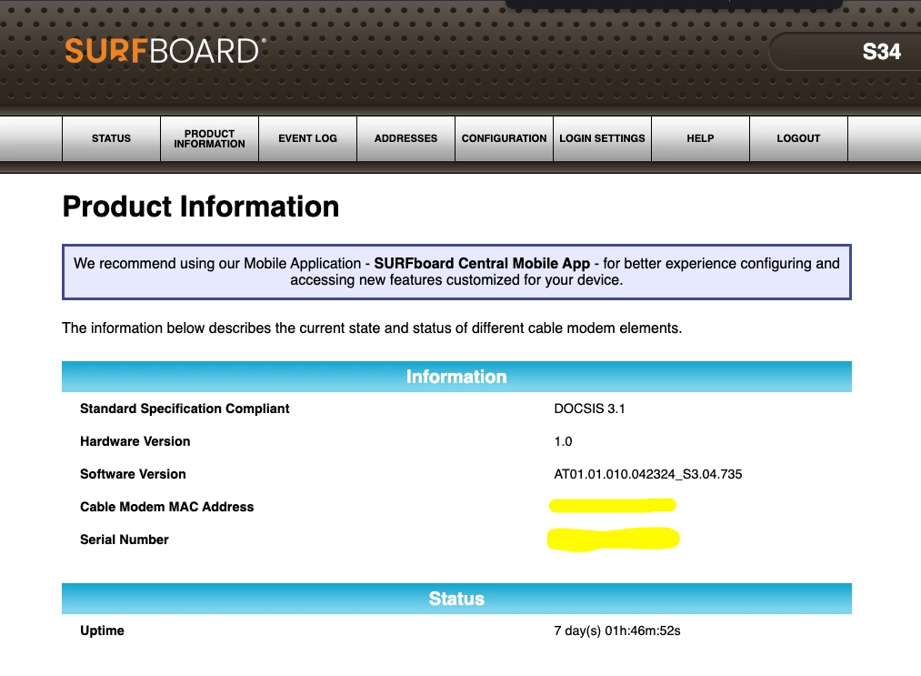Open Login Settings tab
Viewport: 921px width, 676px height.
pyautogui.click(x=602, y=138)
